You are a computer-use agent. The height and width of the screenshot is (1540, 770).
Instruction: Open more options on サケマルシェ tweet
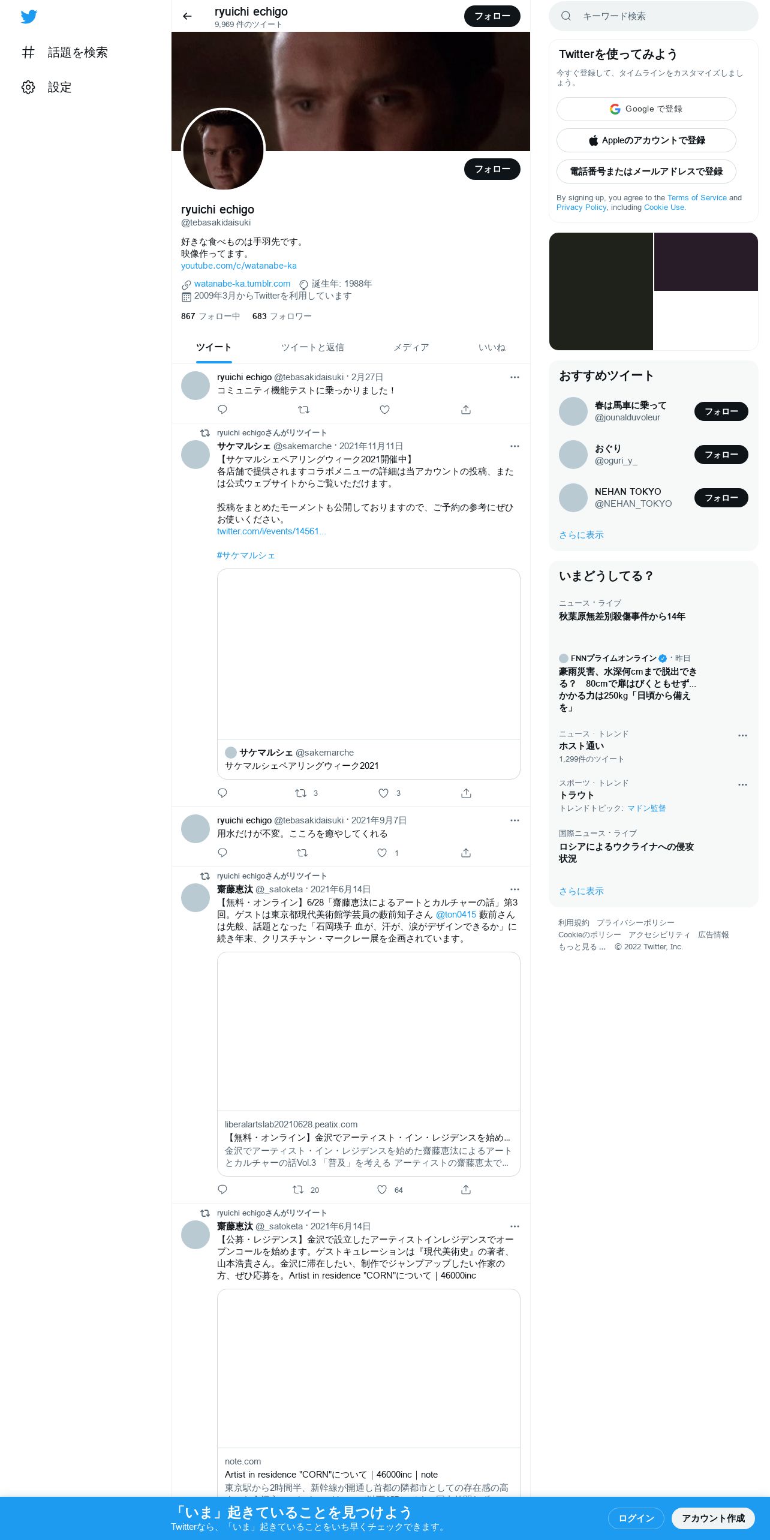[515, 446]
